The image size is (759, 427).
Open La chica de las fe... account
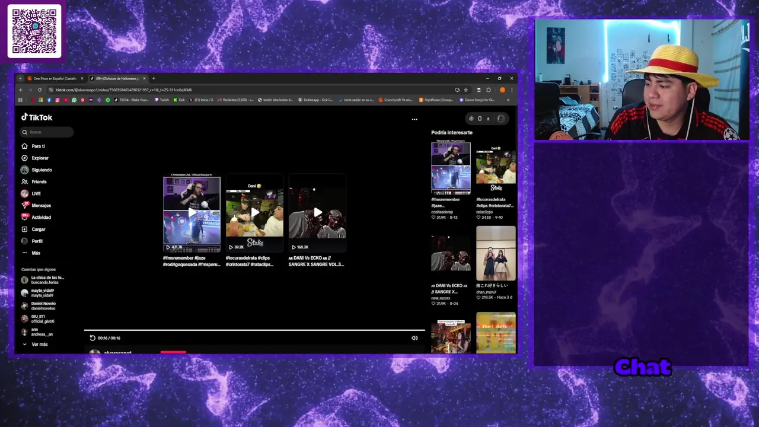[x=43, y=280]
